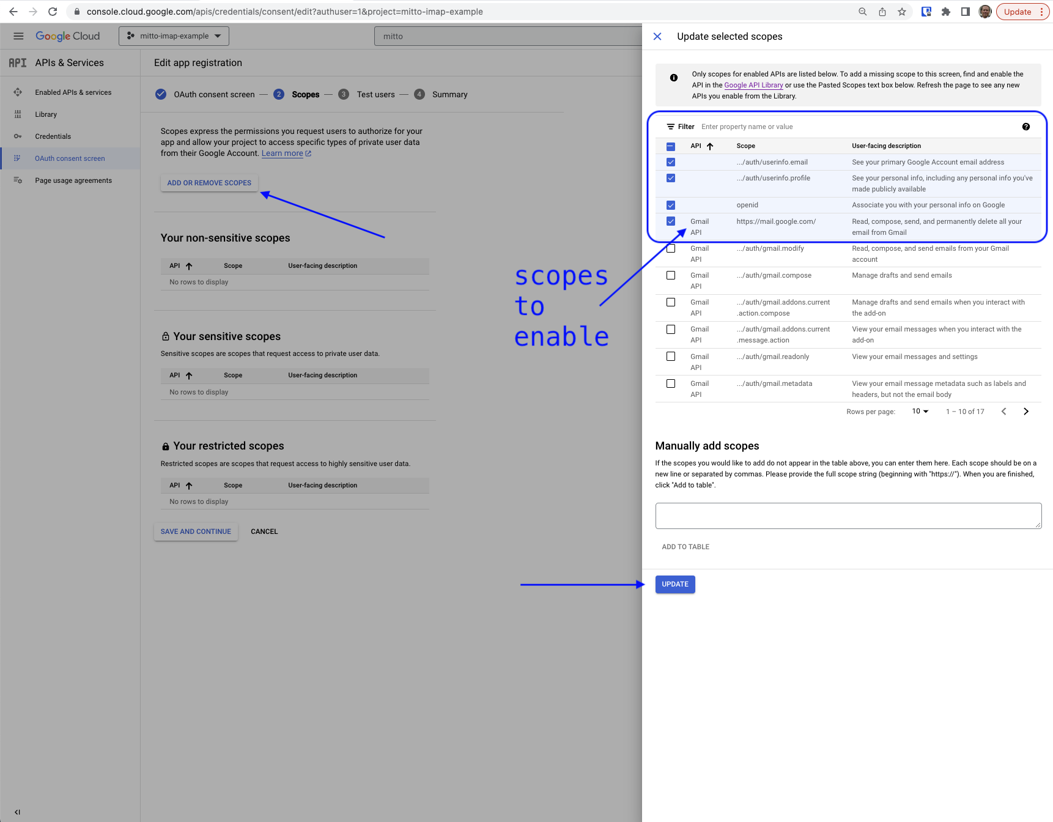The width and height of the screenshot is (1053, 822).
Task: Check the gmail.readonly scope checkbox
Action: [x=671, y=357]
